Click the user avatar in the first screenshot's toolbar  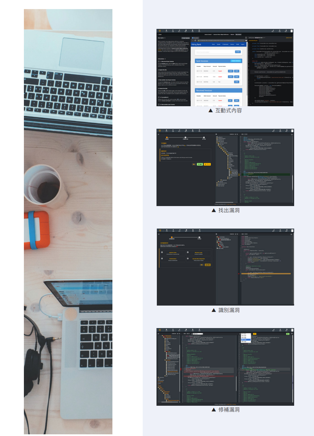(291, 31)
